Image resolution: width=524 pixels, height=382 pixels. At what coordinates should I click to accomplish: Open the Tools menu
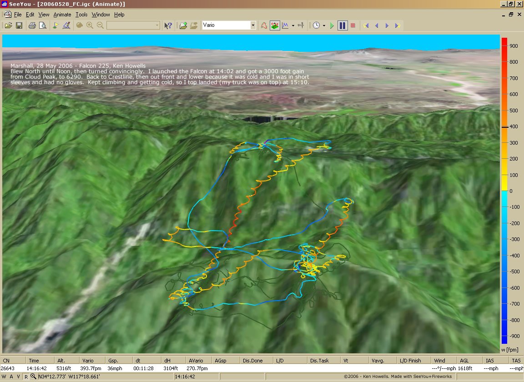pos(81,15)
